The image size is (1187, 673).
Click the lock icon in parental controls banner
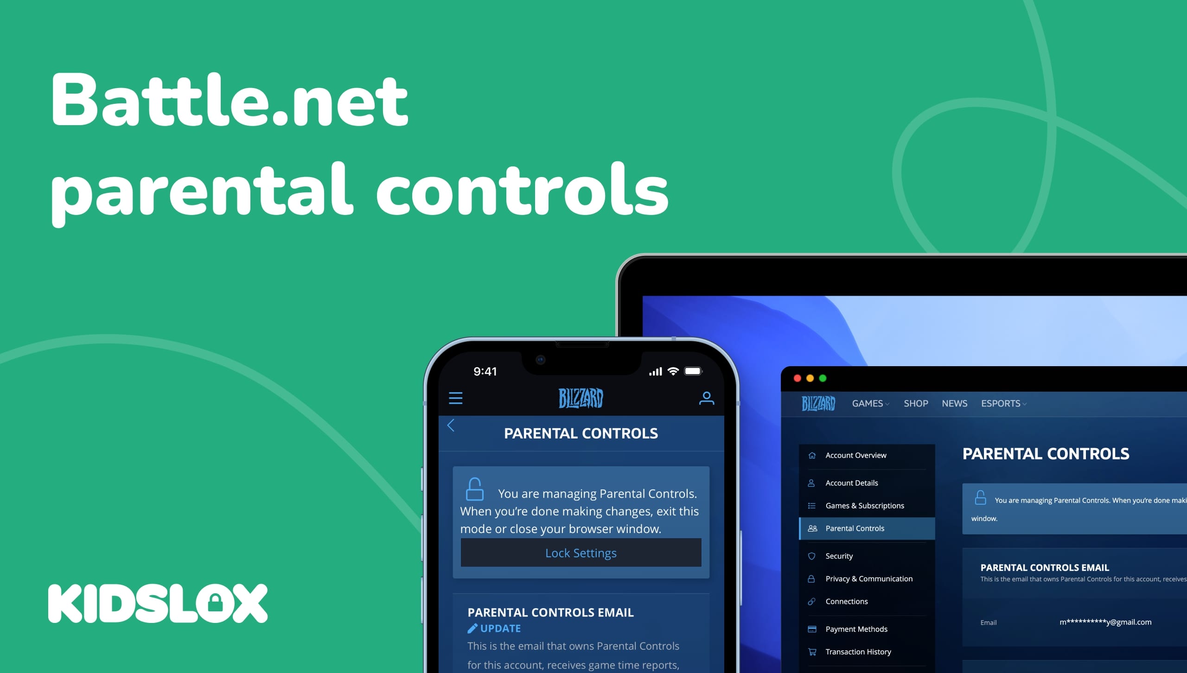pyautogui.click(x=474, y=487)
